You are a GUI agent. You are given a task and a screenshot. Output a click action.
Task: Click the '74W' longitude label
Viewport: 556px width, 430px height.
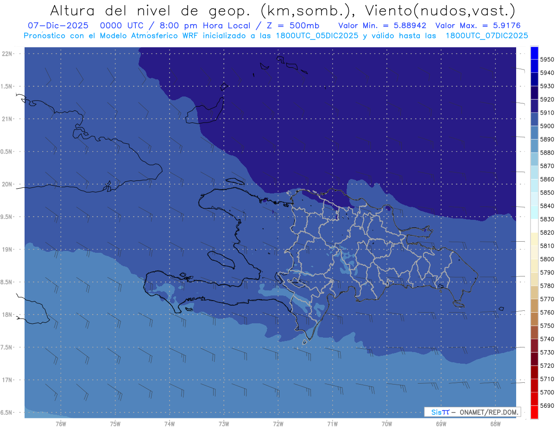click(170, 424)
